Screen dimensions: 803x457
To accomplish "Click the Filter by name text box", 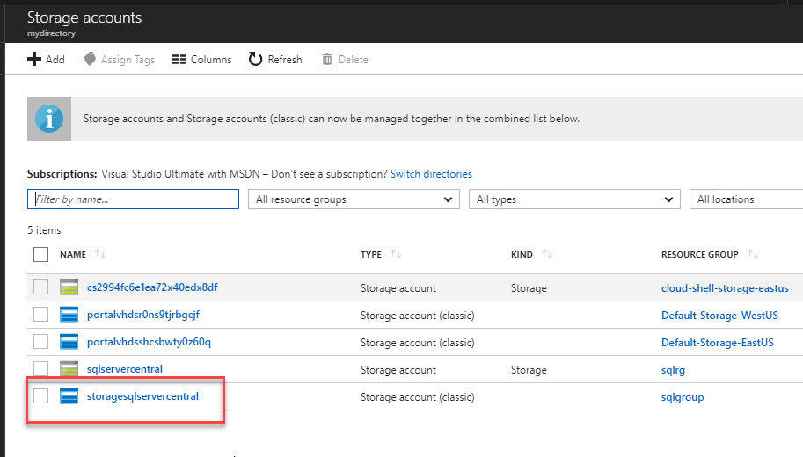I will (133, 199).
